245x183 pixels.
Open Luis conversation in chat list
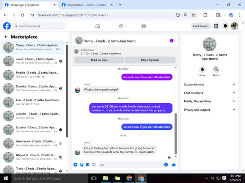pos(32,102)
